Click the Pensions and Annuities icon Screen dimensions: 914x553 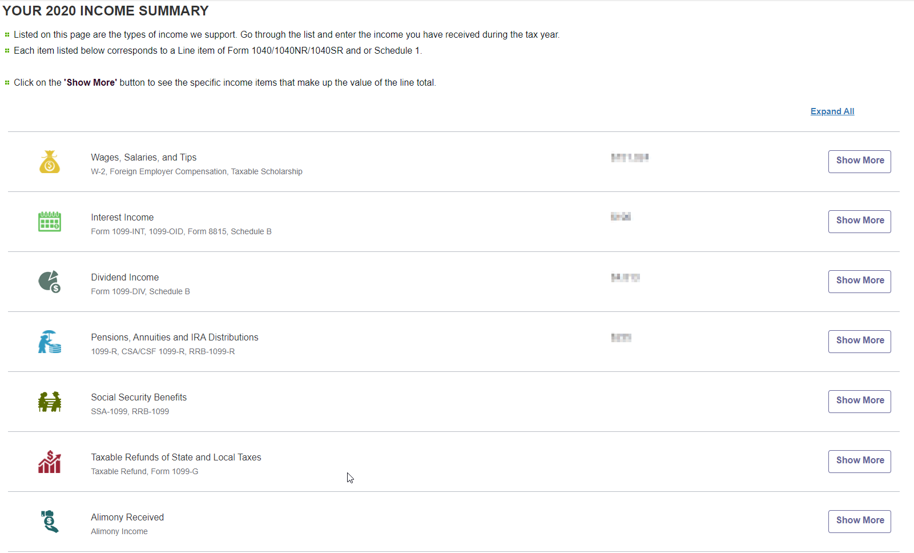(50, 342)
